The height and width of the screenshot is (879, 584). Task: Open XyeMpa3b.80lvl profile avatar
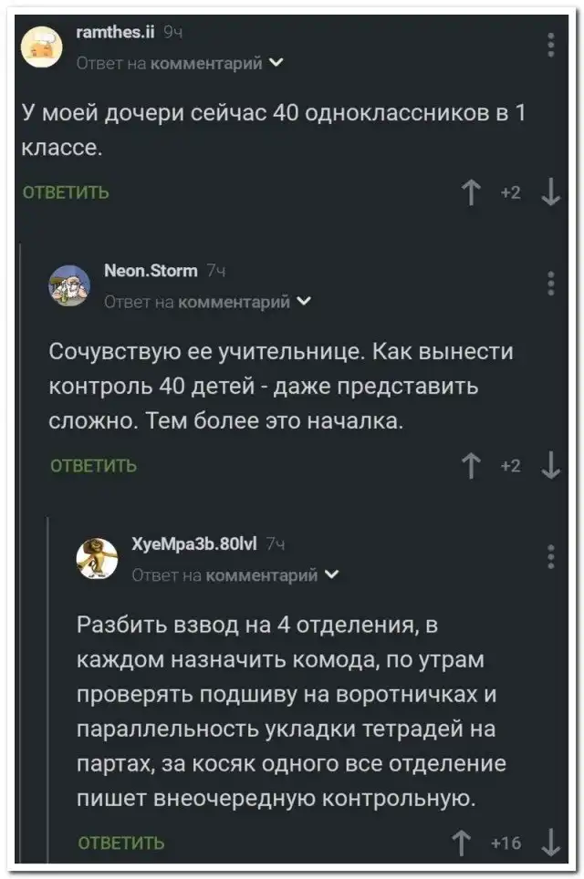pos(97,559)
